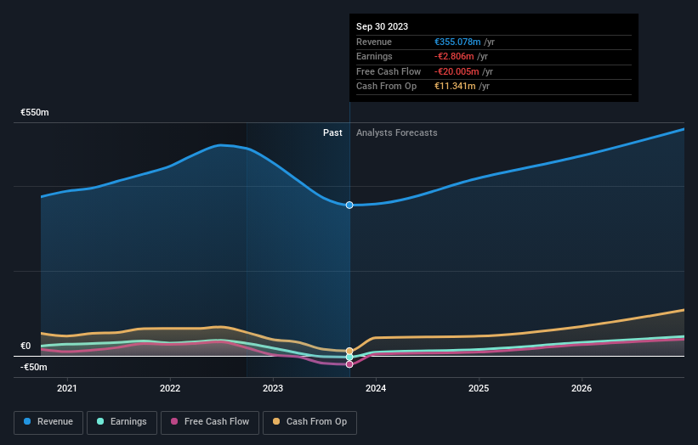Image resolution: width=698 pixels, height=445 pixels.
Task: Click the orange Cash From Op data point
Action: [349, 352]
